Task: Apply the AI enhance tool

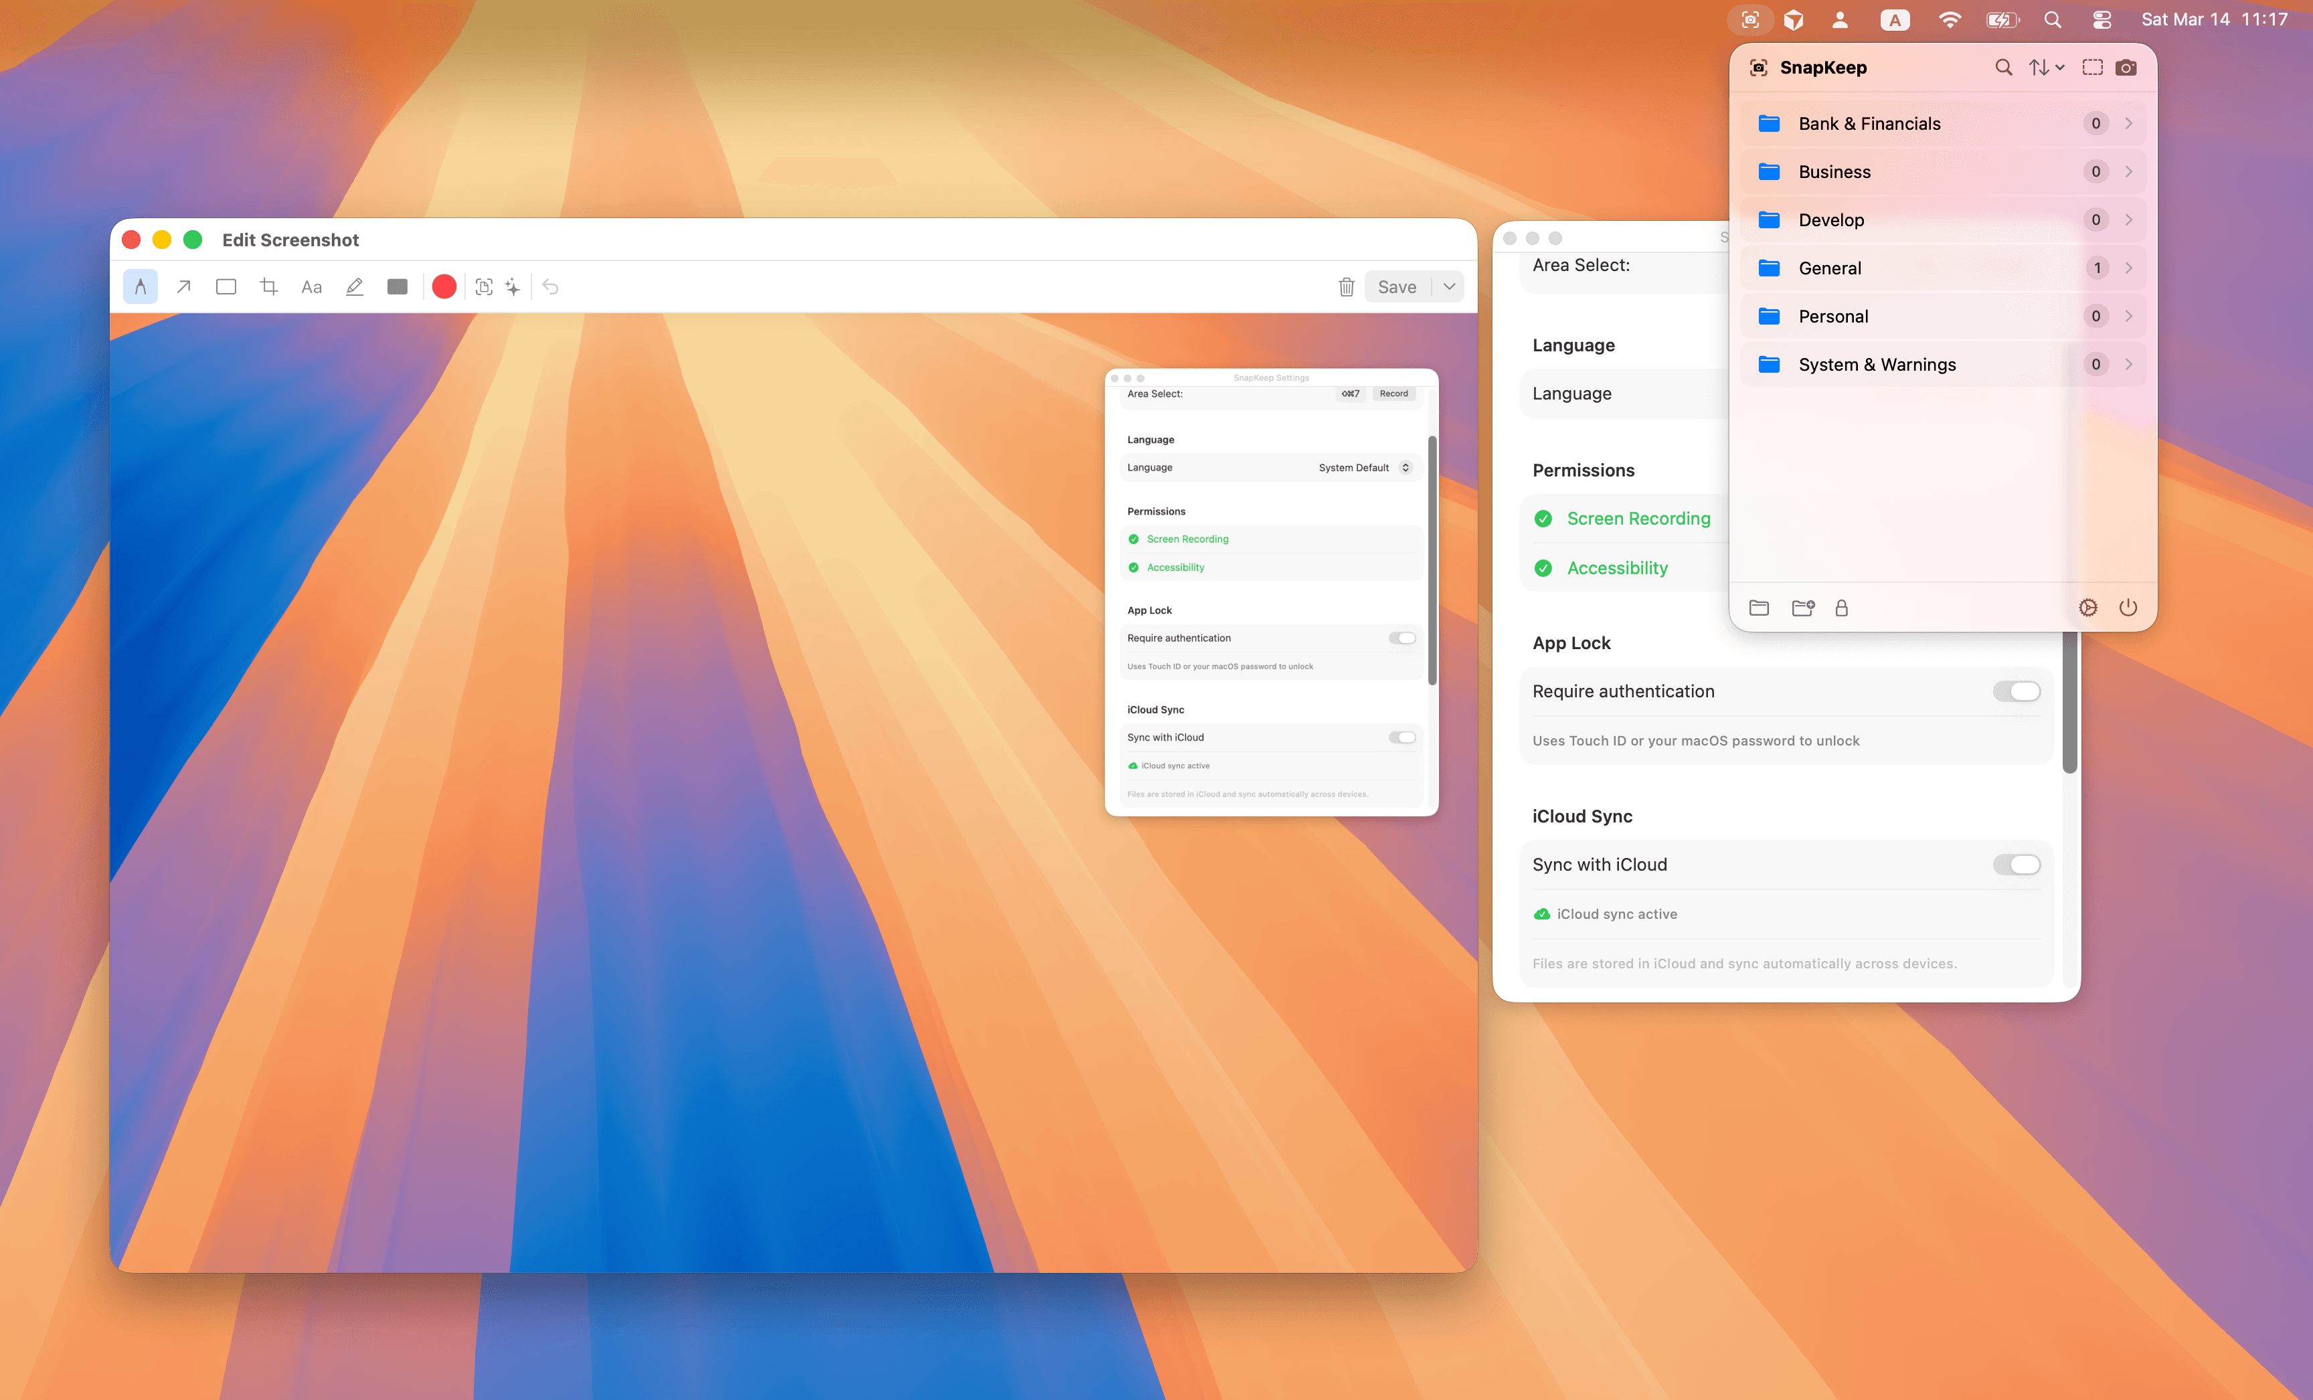Action: coord(513,286)
